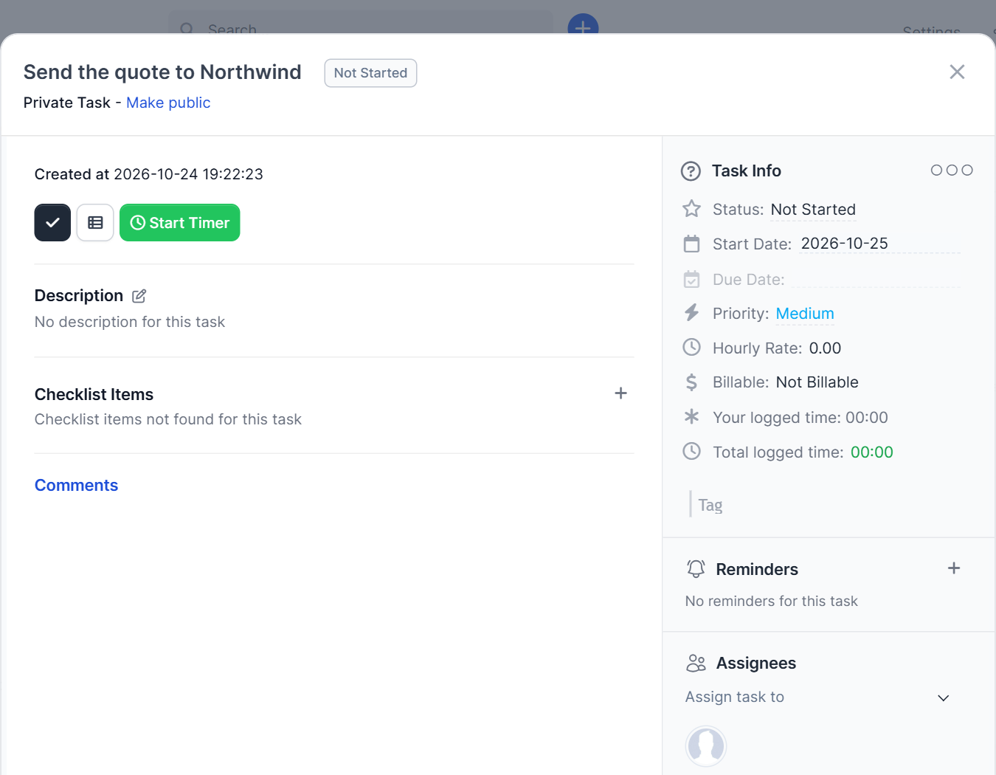
Task: Click the Total logged time clock icon
Action: (691, 451)
